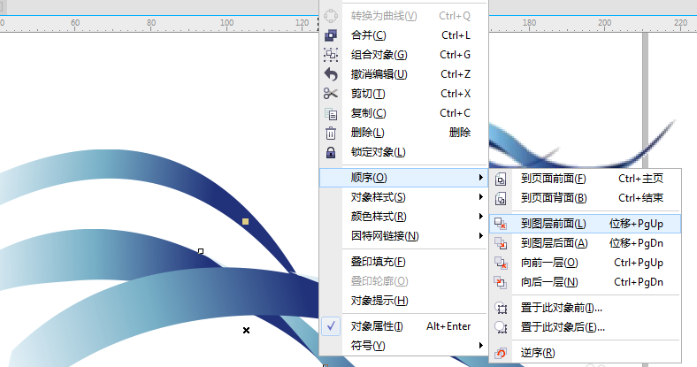Select 到页面前面(F) in submenu
This screenshot has width=697, height=367.
(x=585, y=179)
